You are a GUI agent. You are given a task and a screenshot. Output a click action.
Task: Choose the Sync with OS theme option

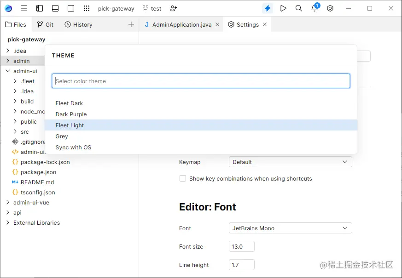pyautogui.click(x=201, y=148)
